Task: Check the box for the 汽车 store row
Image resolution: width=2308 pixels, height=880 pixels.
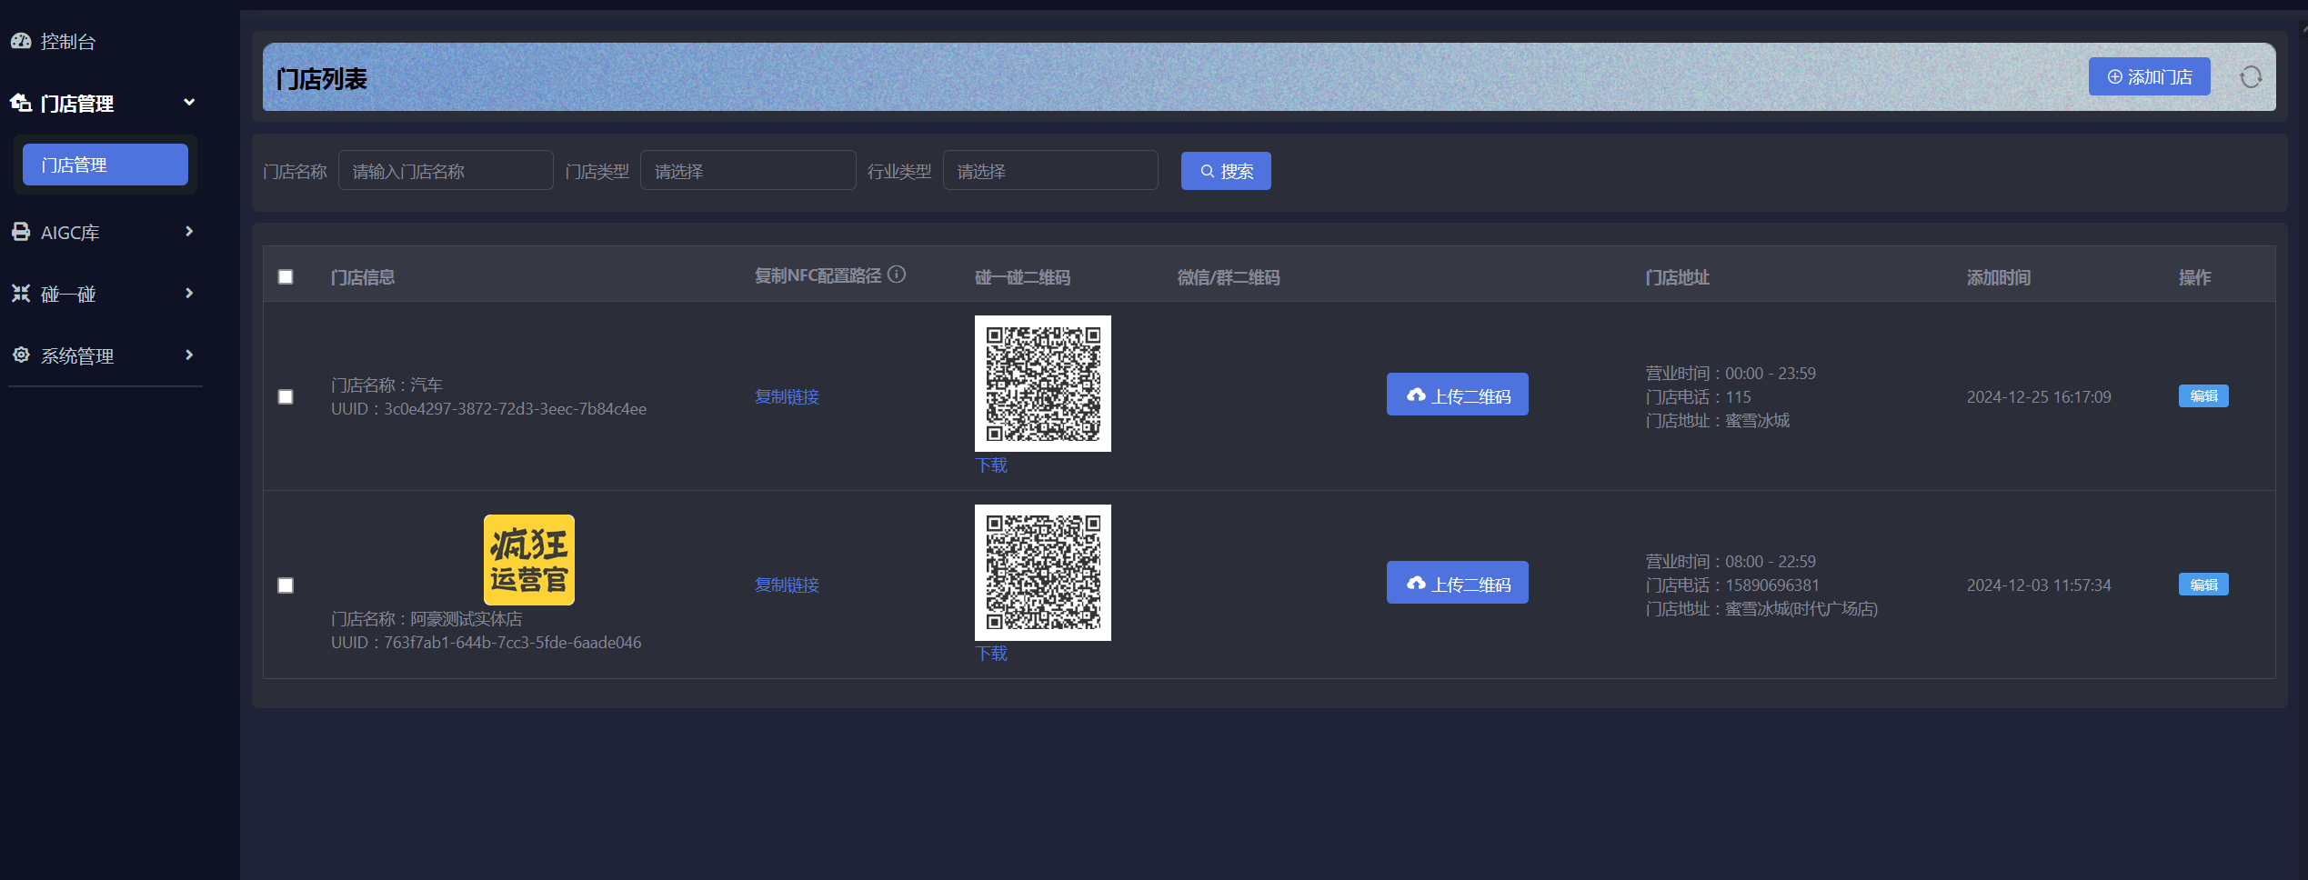Action: point(286,397)
